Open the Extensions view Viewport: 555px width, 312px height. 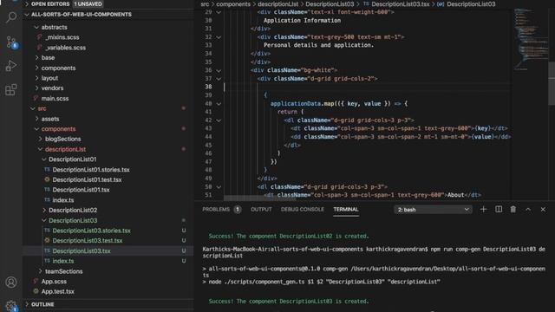[x=11, y=90]
